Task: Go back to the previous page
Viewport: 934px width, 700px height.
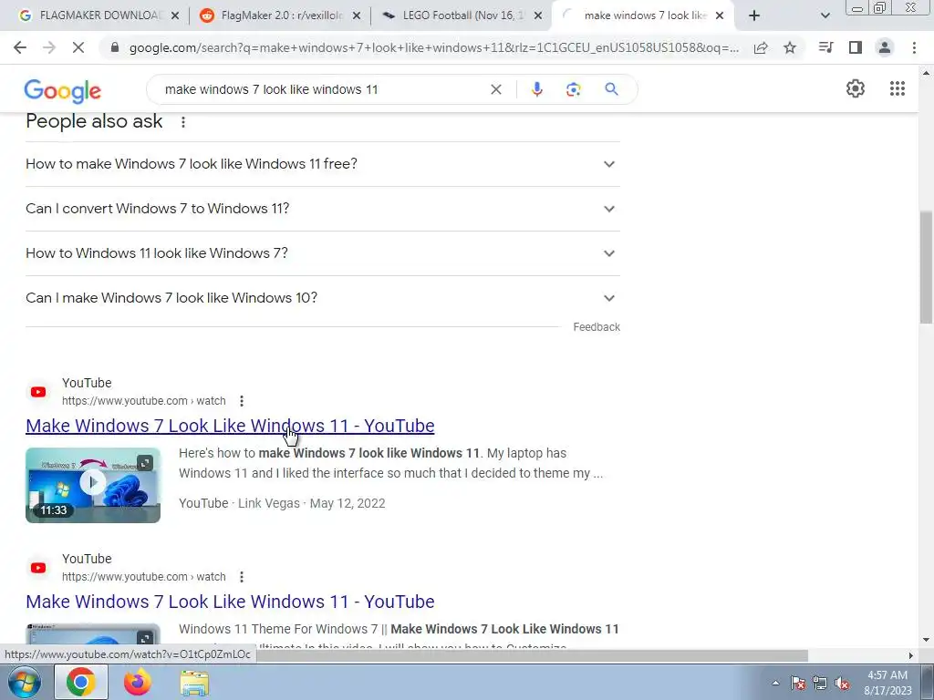Action: [x=20, y=47]
